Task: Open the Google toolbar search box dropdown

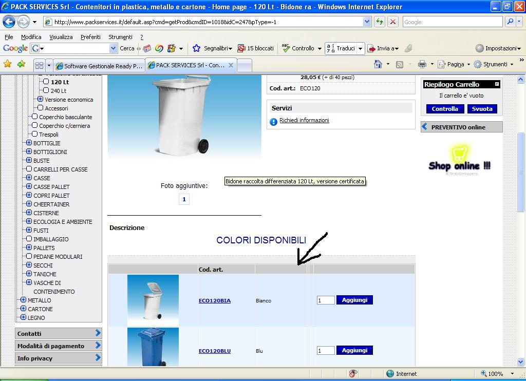Action: 114,48
